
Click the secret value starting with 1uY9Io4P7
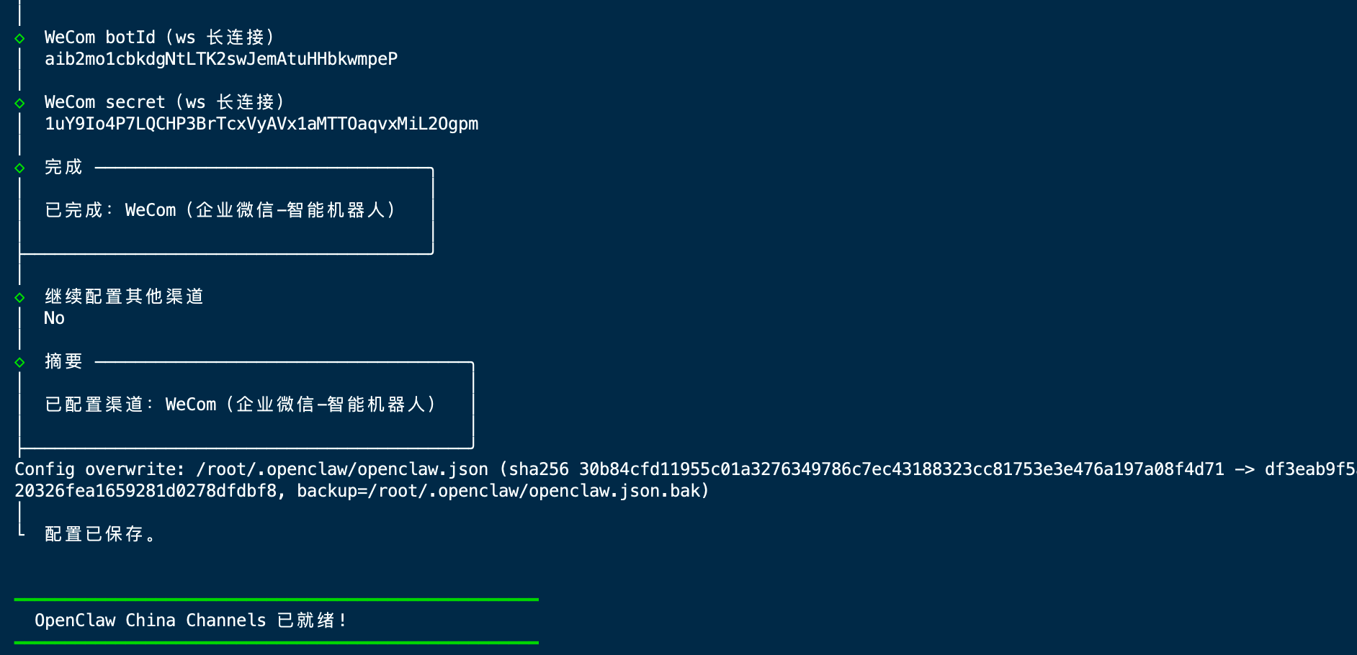tap(261, 124)
